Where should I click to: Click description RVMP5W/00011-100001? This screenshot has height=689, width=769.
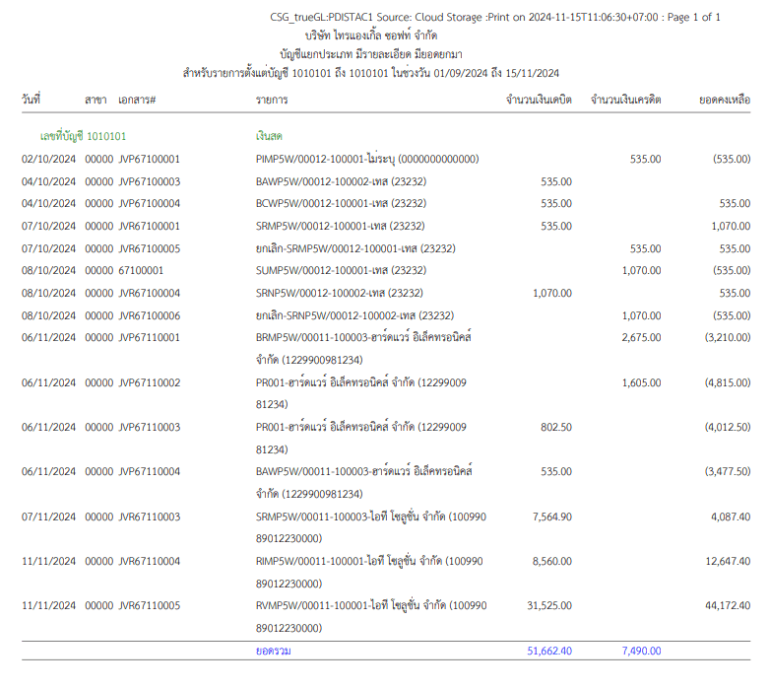pyautogui.click(x=312, y=605)
